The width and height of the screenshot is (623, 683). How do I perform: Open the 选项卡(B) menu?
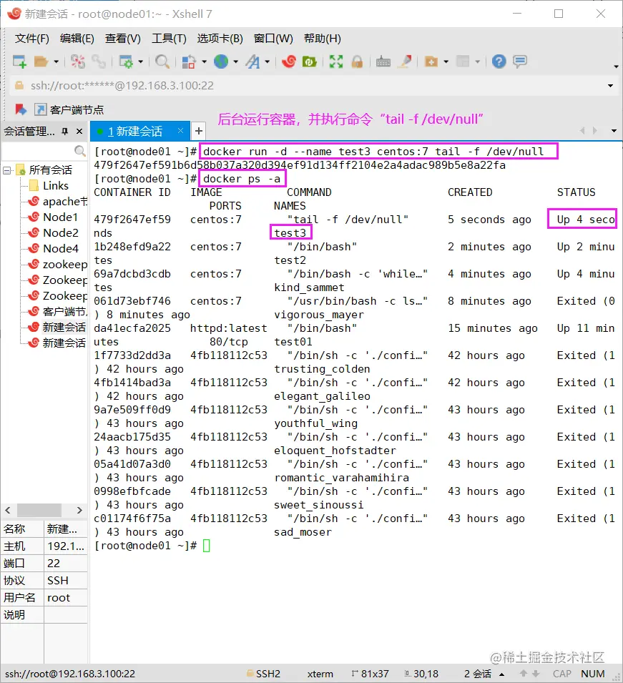(x=220, y=39)
